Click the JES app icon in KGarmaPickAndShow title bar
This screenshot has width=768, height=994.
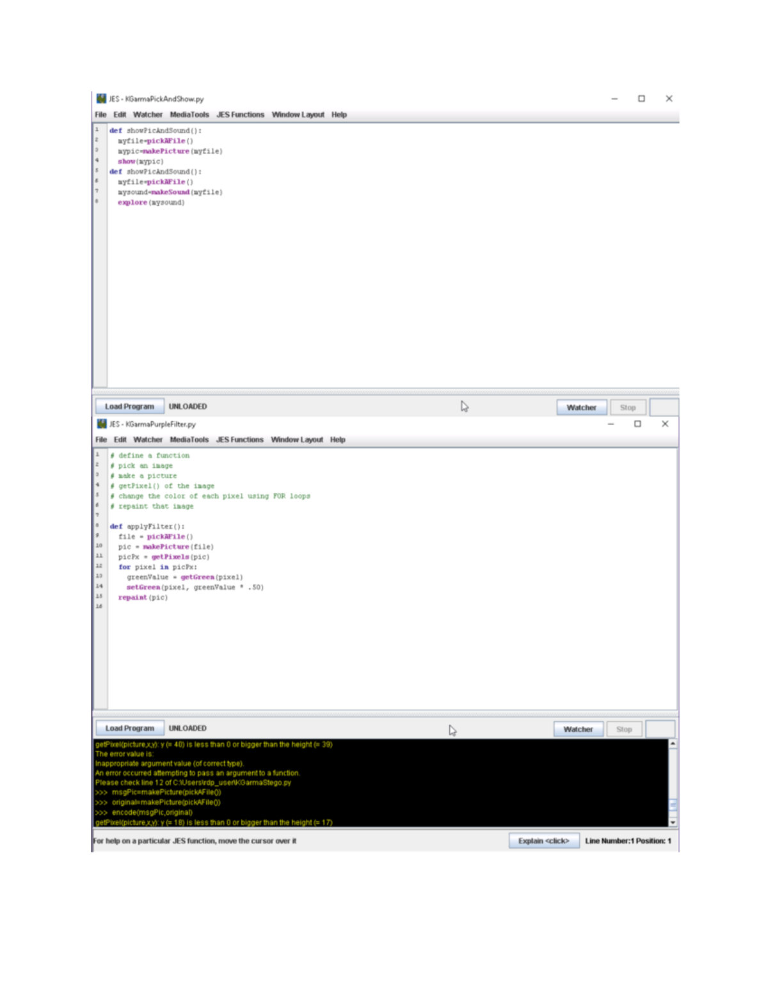coord(101,99)
